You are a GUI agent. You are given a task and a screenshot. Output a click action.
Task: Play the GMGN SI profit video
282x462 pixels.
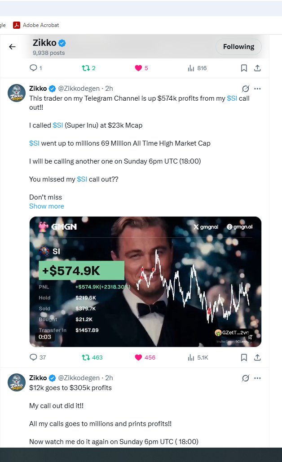[145, 282]
